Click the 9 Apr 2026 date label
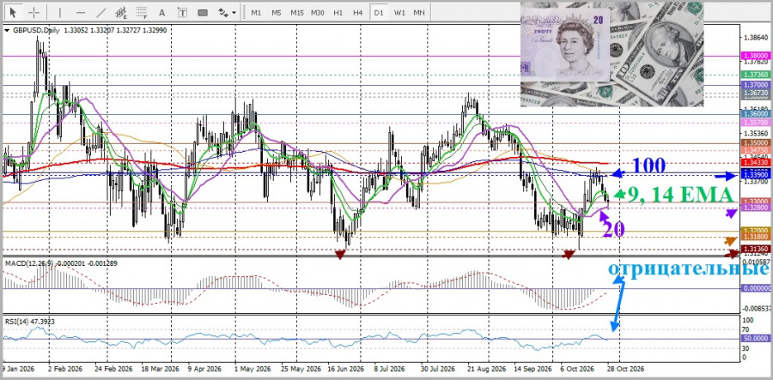Viewport: 773px width, 380px height. pyautogui.click(x=205, y=369)
